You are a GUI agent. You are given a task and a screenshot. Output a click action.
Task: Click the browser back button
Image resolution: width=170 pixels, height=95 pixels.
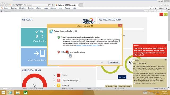pos(3,5)
